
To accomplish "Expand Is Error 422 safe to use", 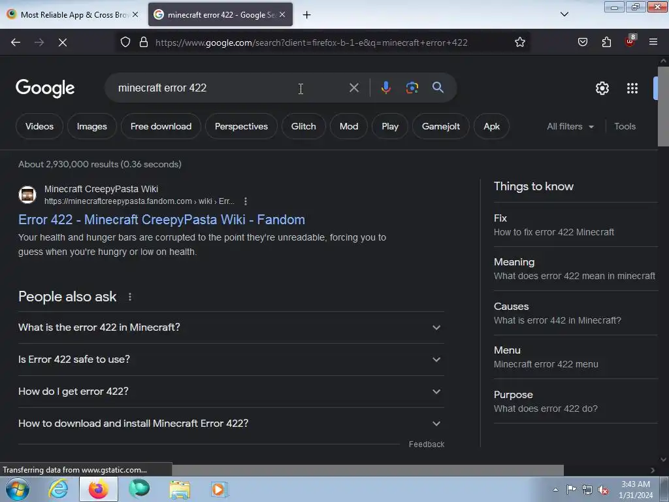I will tap(231, 360).
